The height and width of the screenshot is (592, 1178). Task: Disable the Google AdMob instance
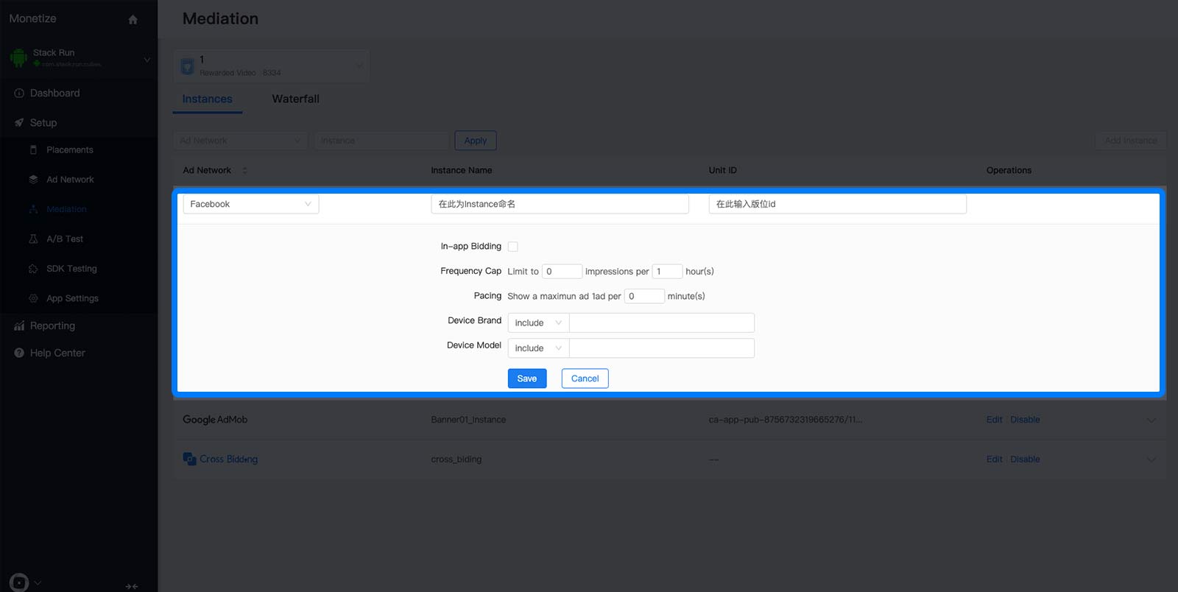click(1025, 420)
